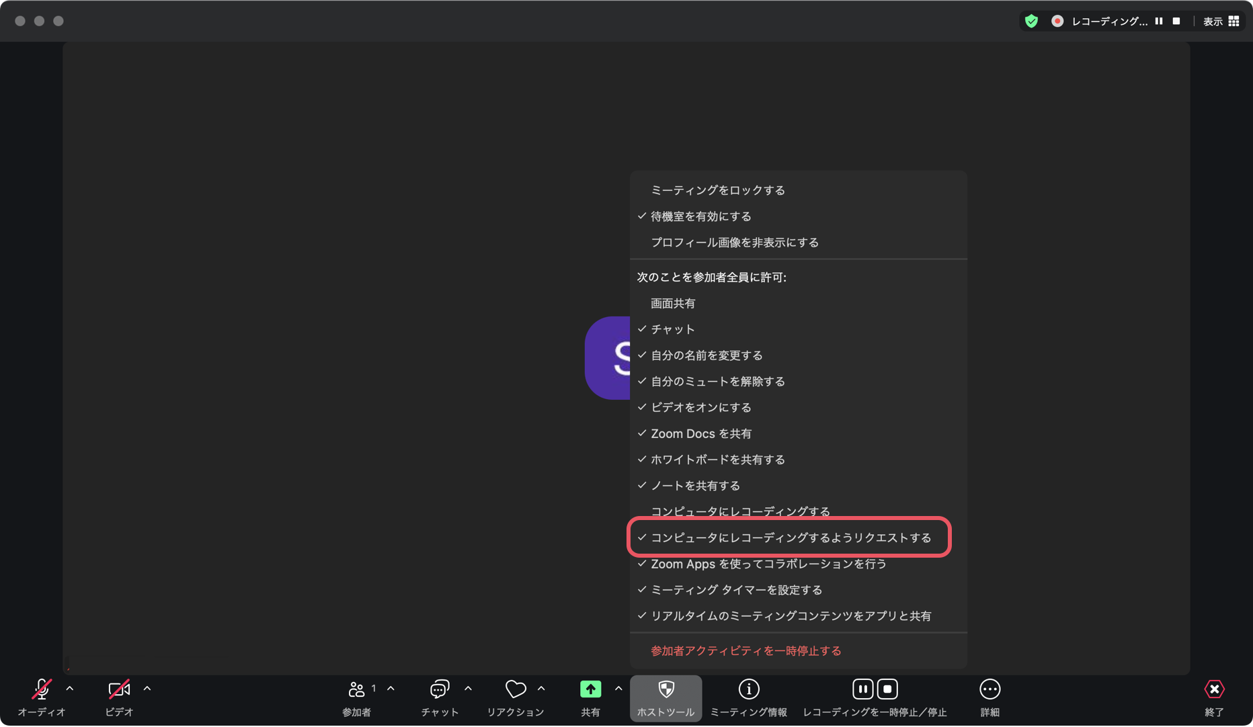Toggle ホワイトボードを共有する permission
The image size is (1253, 727).
click(x=799, y=460)
